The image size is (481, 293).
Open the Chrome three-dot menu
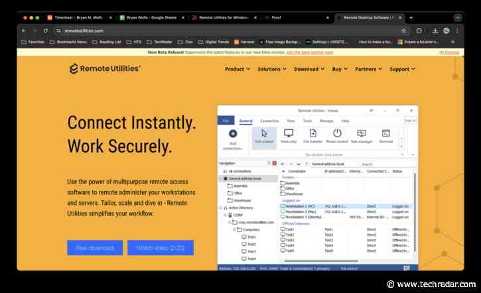click(x=457, y=30)
